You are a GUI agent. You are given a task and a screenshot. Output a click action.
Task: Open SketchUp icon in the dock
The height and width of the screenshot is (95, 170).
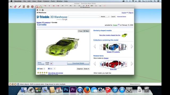[x=108, y=90]
